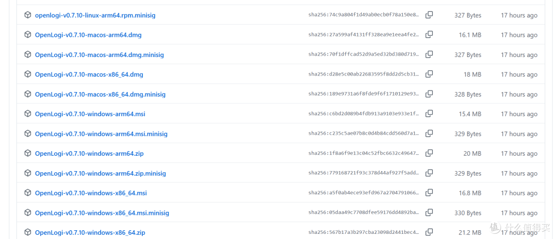Click package icon beside windows-arm64.zip
The image size is (555, 239).
(28, 153)
